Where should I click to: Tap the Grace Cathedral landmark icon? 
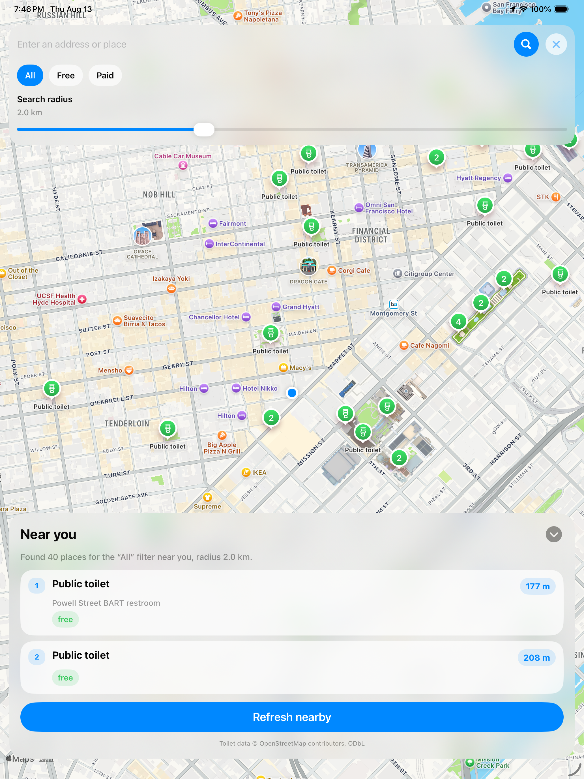pyautogui.click(x=143, y=236)
